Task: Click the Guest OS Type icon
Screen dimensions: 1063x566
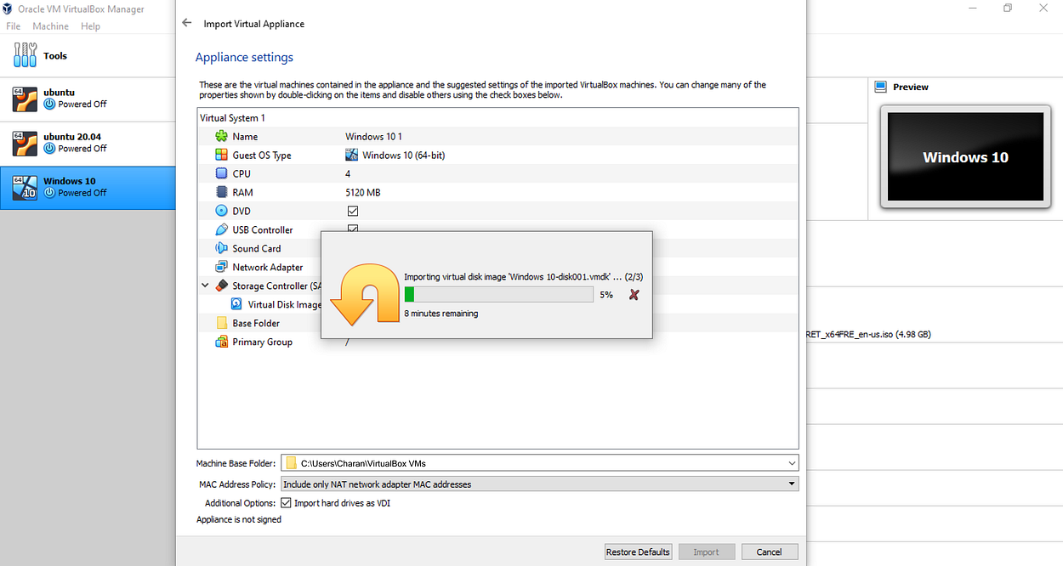Action: (x=221, y=155)
